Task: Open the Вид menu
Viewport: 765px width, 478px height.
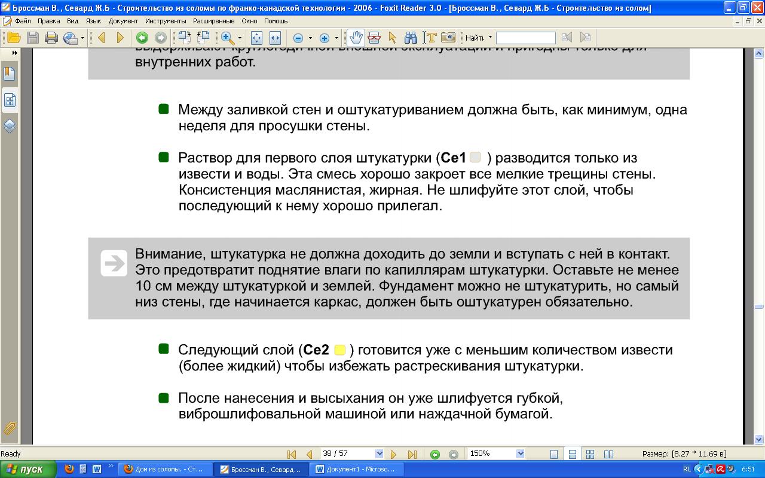Action: (x=73, y=21)
